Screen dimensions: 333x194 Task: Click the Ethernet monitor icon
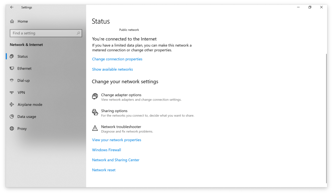[x=12, y=68]
